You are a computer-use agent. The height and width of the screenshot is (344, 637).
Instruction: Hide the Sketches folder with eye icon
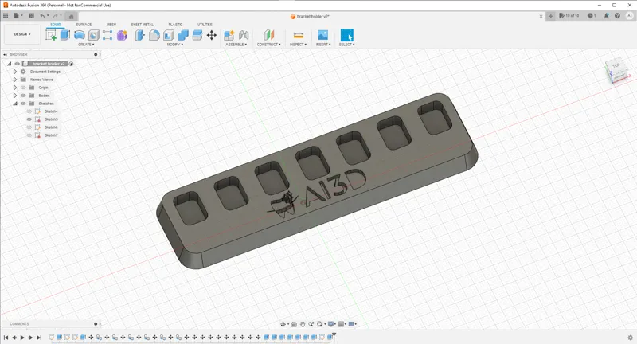(x=23, y=104)
